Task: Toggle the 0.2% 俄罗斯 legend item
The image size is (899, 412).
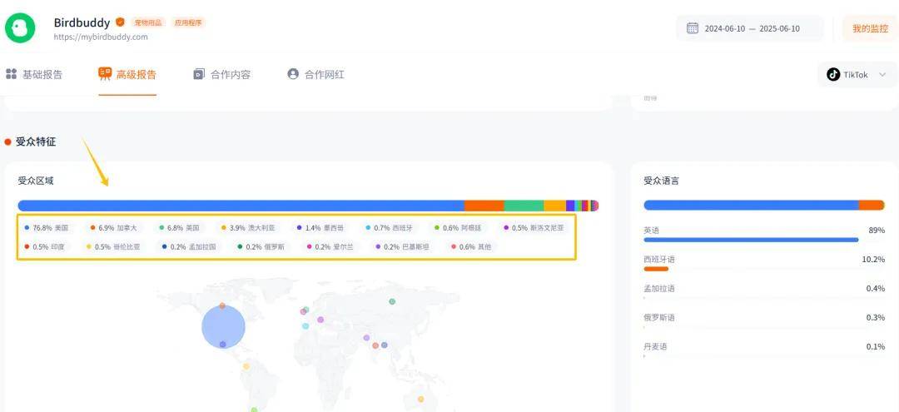Action: coord(261,247)
